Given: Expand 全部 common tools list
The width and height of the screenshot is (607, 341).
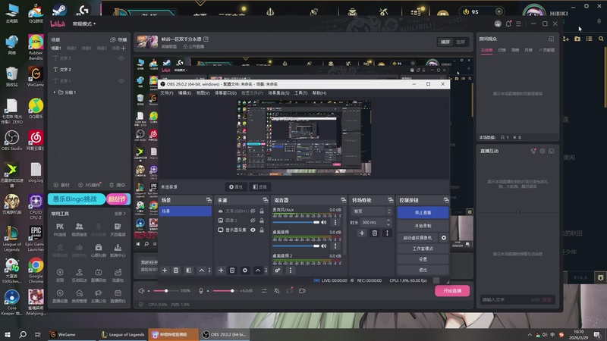Looking at the screenshot, I should tap(120, 214).
